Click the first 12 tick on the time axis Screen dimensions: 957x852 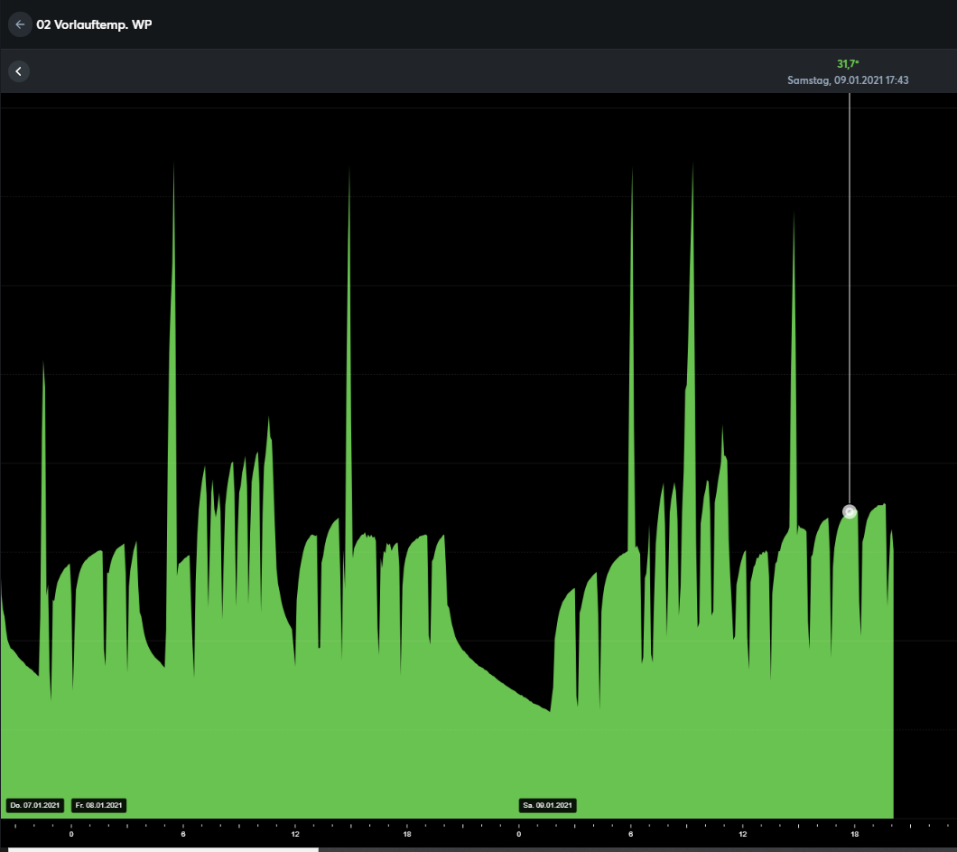point(295,834)
